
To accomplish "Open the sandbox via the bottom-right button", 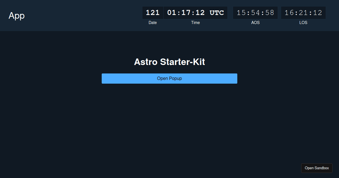I will point(317,168).
